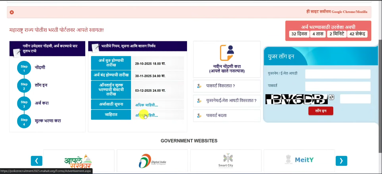Screen dimensions: 382x174
Task: Click the Step 3 circle
Action: click(x=24, y=103)
